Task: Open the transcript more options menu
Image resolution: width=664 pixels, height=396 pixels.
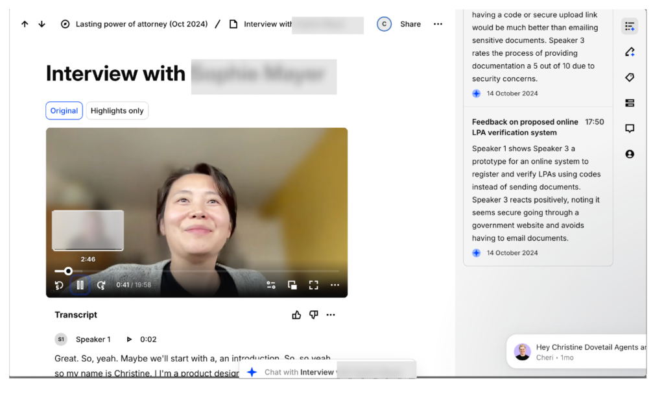Action: click(x=331, y=315)
